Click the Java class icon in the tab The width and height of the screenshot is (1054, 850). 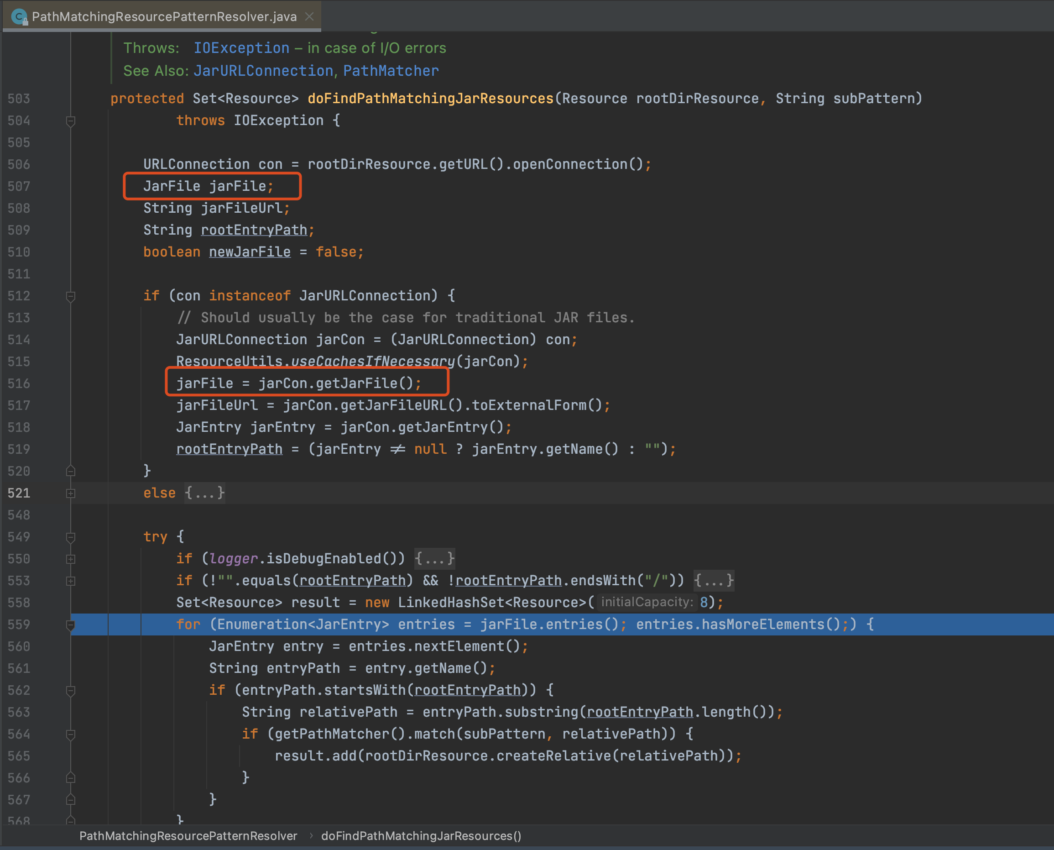pyautogui.click(x=19, y=16)
